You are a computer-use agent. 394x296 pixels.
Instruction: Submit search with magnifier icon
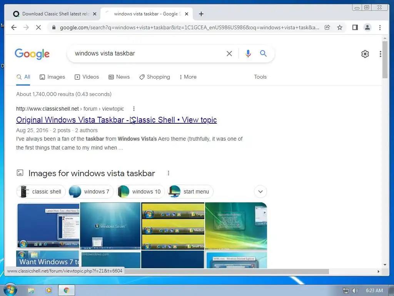click(x=263, y=53)
